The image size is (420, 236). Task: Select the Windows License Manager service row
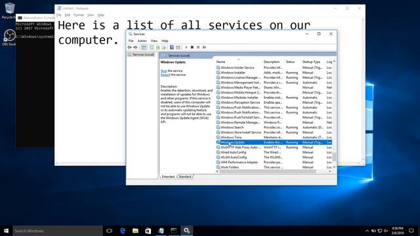point(274,77)
